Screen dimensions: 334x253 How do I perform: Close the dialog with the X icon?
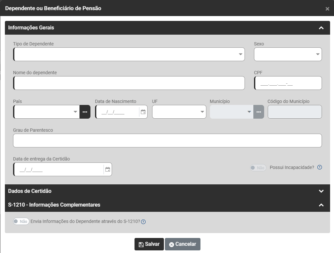tap(327, 9)
